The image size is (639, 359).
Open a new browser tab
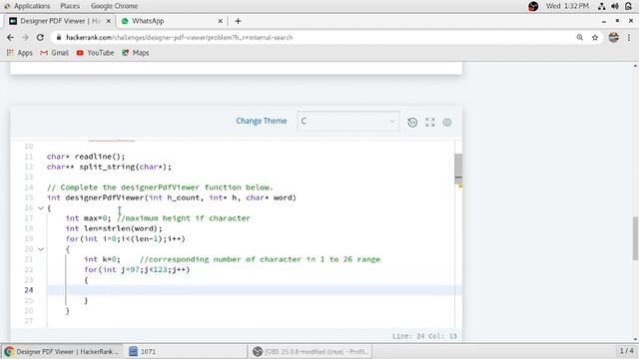point(238,21)
